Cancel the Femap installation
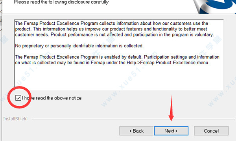236x141 pixels. [211, 131]
